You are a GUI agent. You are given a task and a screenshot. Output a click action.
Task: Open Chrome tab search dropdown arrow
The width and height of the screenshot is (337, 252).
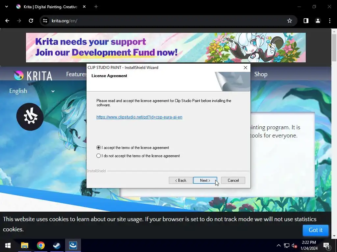(x=7, y=7)
